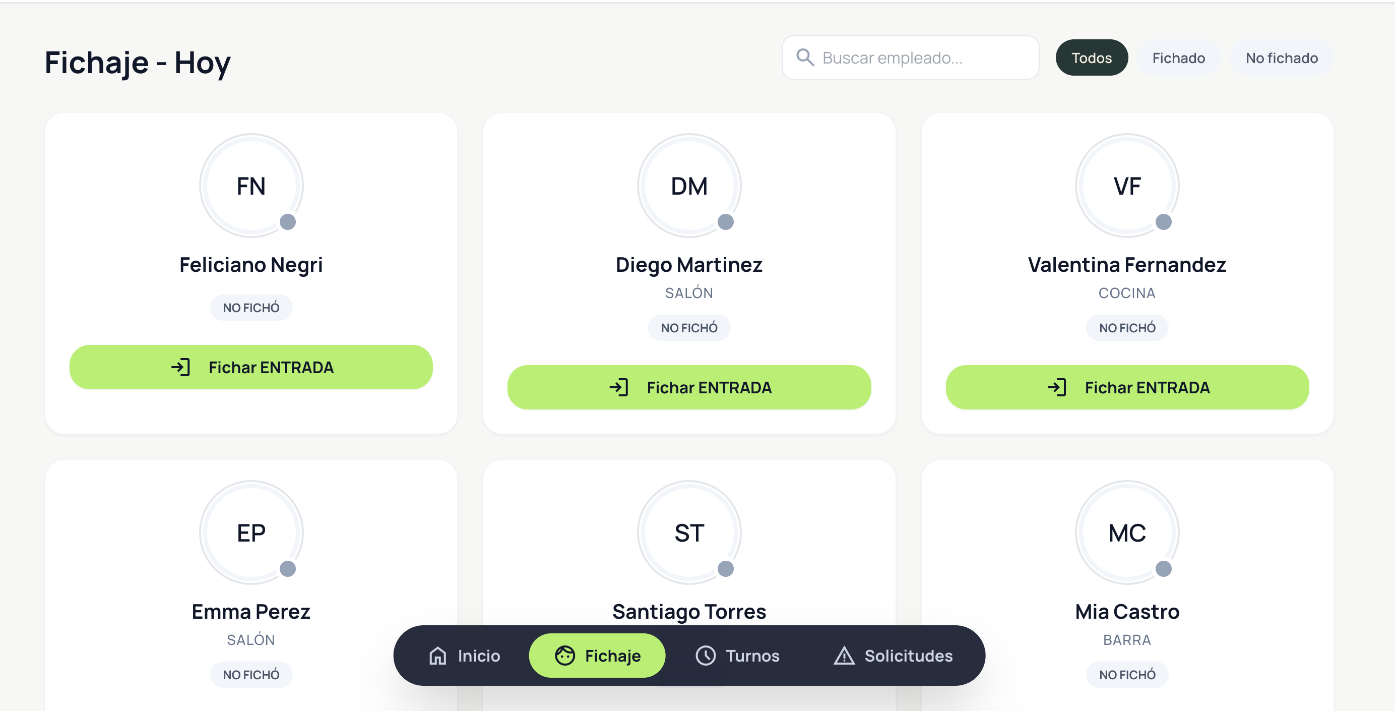Click the name Mia Castro
The image size is (1395, 711).
(1127, 612)
